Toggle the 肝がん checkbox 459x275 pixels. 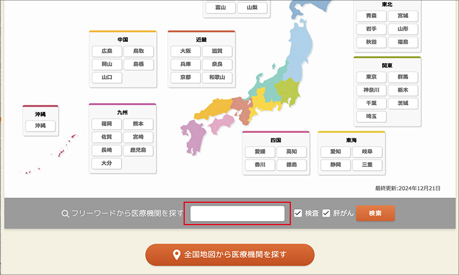click(x=326, y=213)
